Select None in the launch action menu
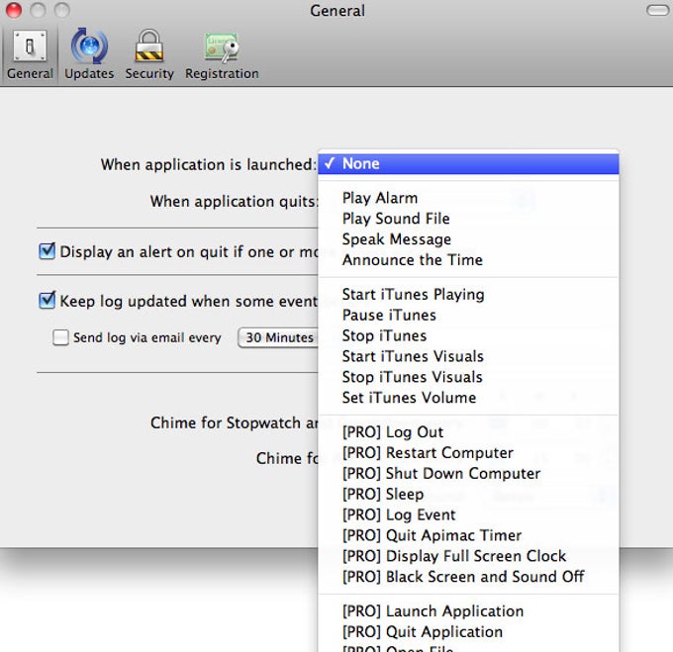Viewport: 673px width, 652px height. (x=468, y=164)
